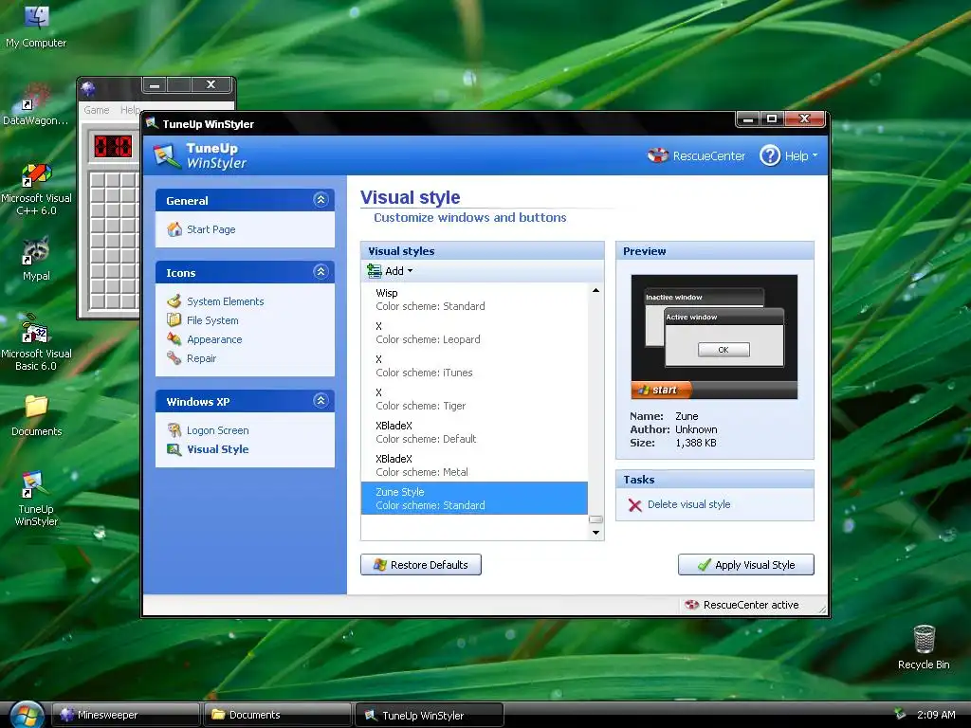Click the Visual Style monitor icon
Image resolution: width=971 pixels, height=728 pixels.
[x=174, y=449]
